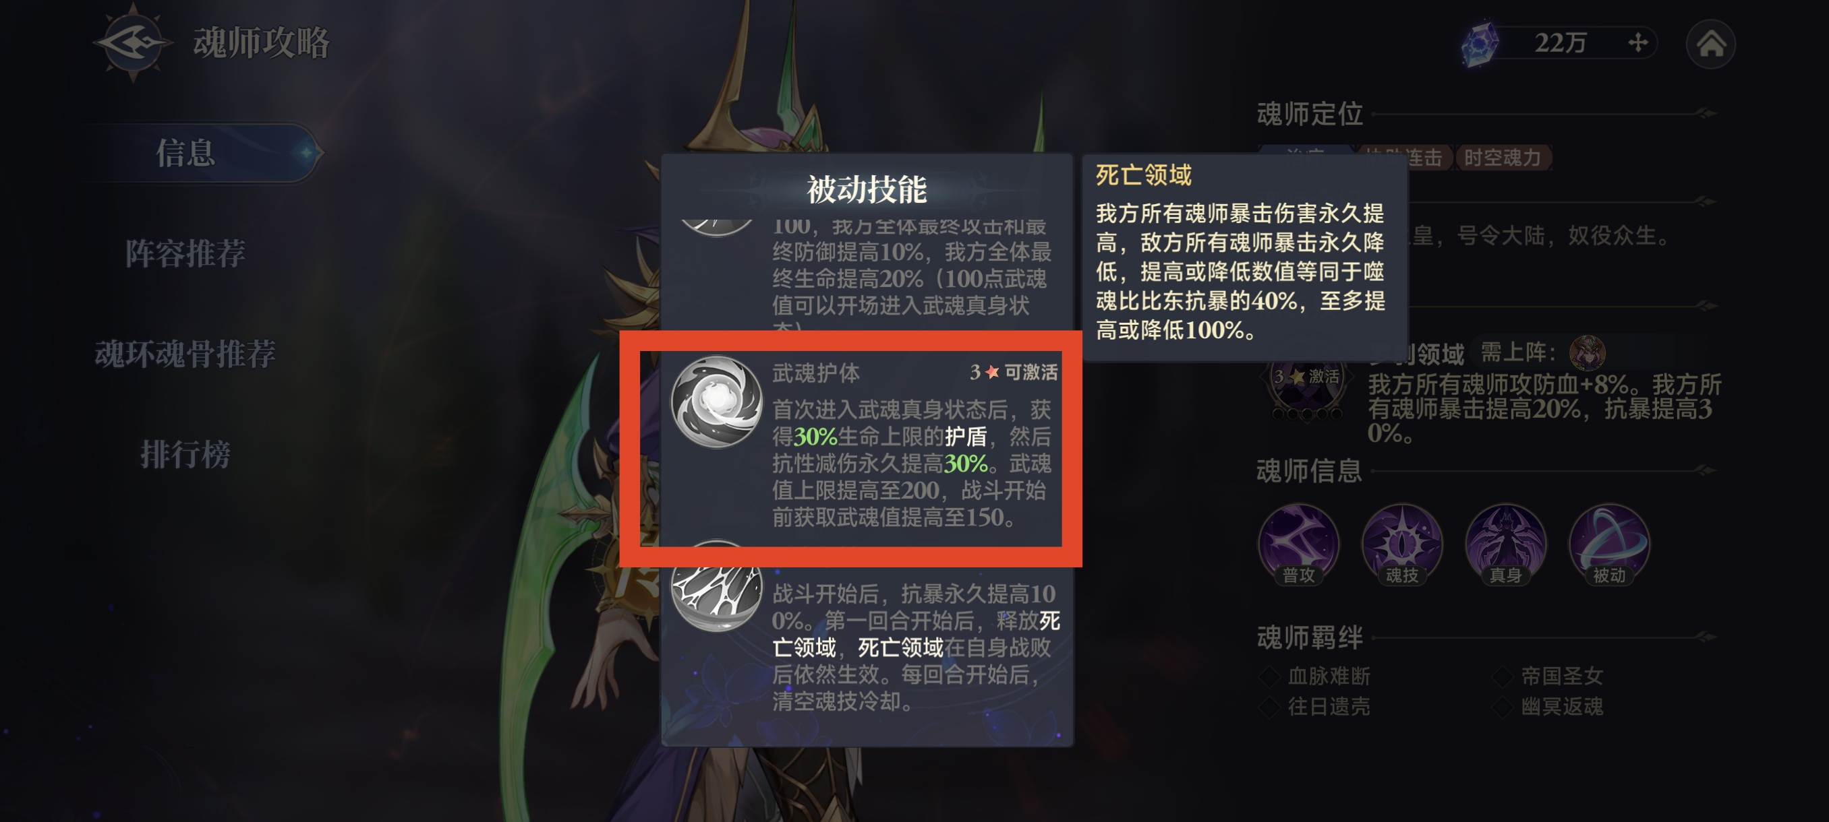The height and width of the screenshot is (822, 1829).
Task: Tap the plus icon beside 22万
Action: pyautogui.click(x=1637, y=42)
